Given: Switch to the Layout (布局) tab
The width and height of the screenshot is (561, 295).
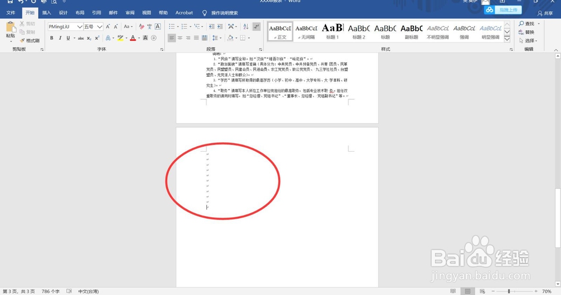Looking at the screenshot, I should click(x=80, y=13).
